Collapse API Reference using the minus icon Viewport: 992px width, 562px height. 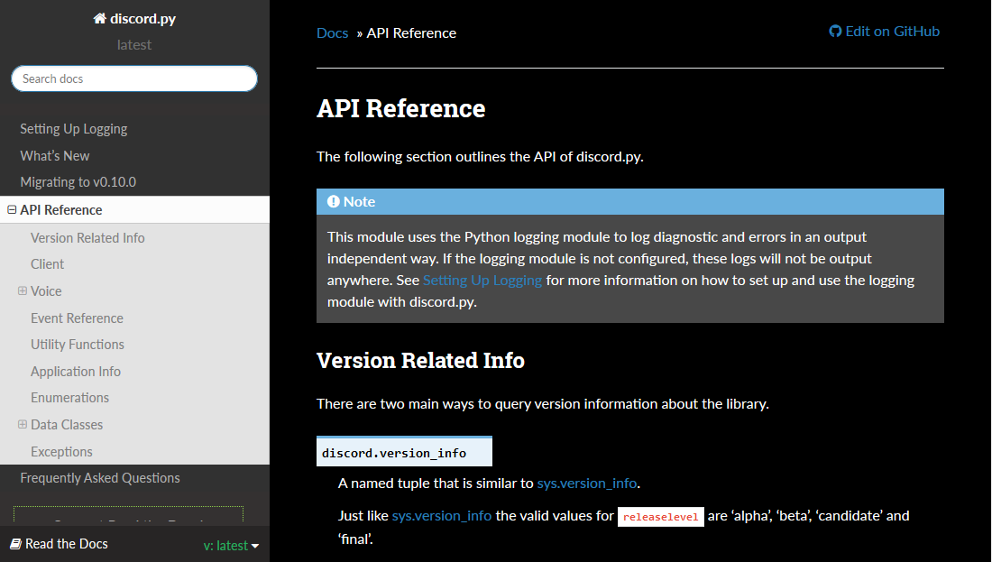click(10, 208)
